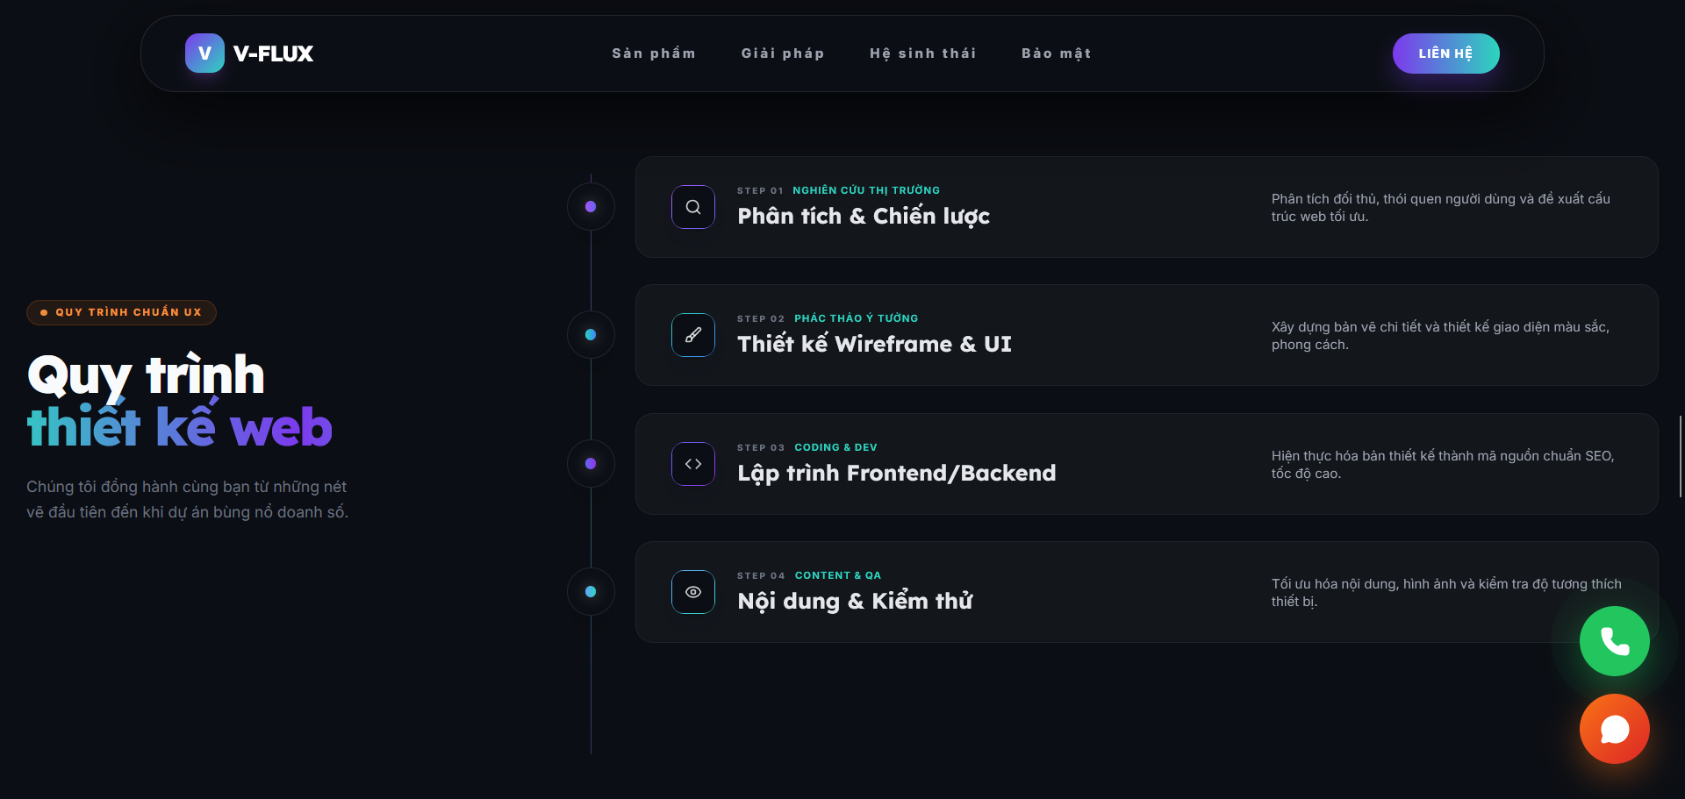Select Bảo mật in the navbar
The image size is (1685, 799).
[x=1057, y=54]
